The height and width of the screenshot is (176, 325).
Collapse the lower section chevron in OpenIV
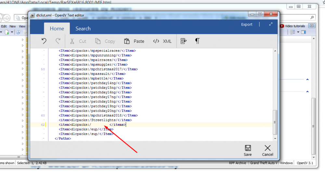307,91
